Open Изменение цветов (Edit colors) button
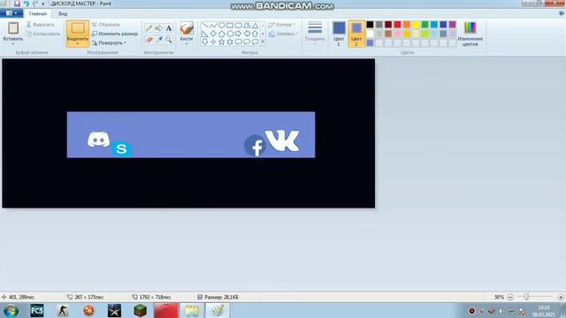 pyautogui.click(x=470, y=34)
